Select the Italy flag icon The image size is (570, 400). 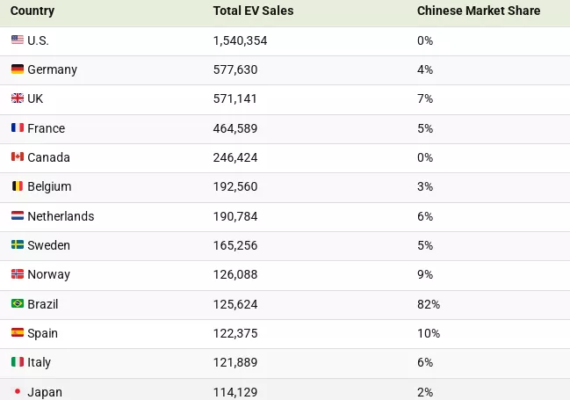[17, 362]
